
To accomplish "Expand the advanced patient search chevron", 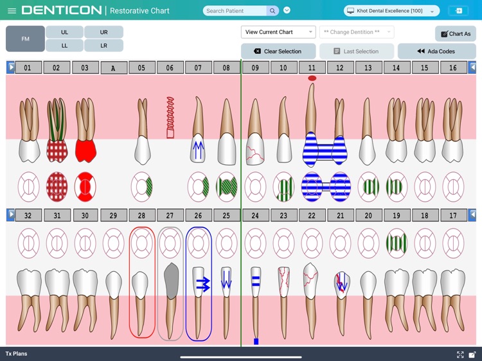I will 287,10.
